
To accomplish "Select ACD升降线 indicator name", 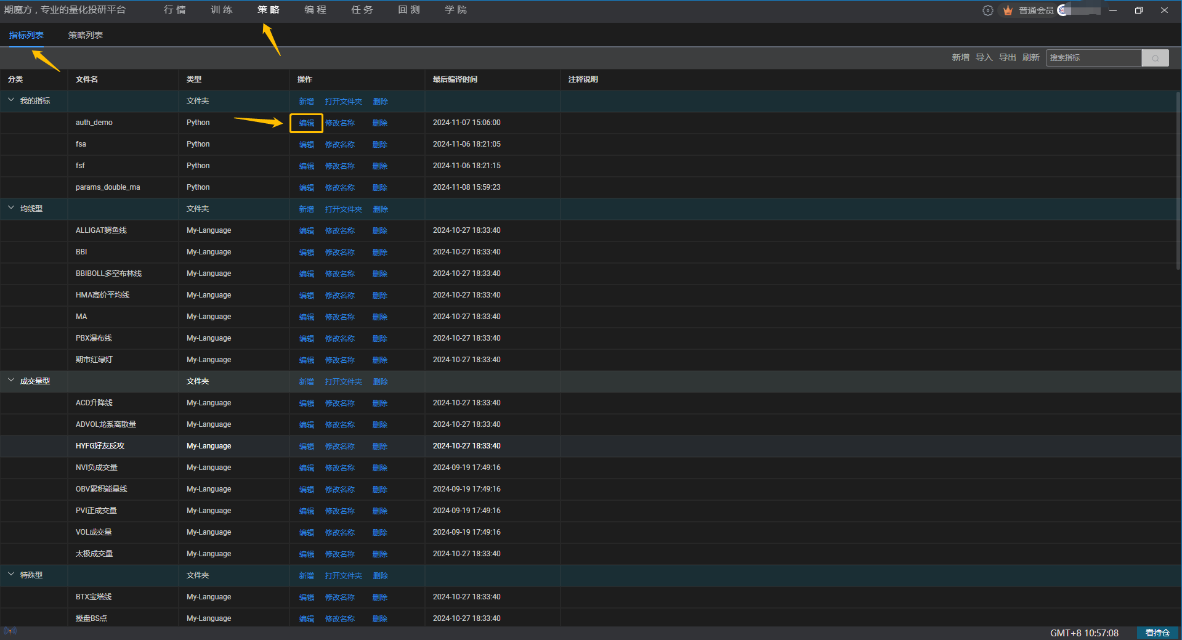I will [x=94, y=403].
